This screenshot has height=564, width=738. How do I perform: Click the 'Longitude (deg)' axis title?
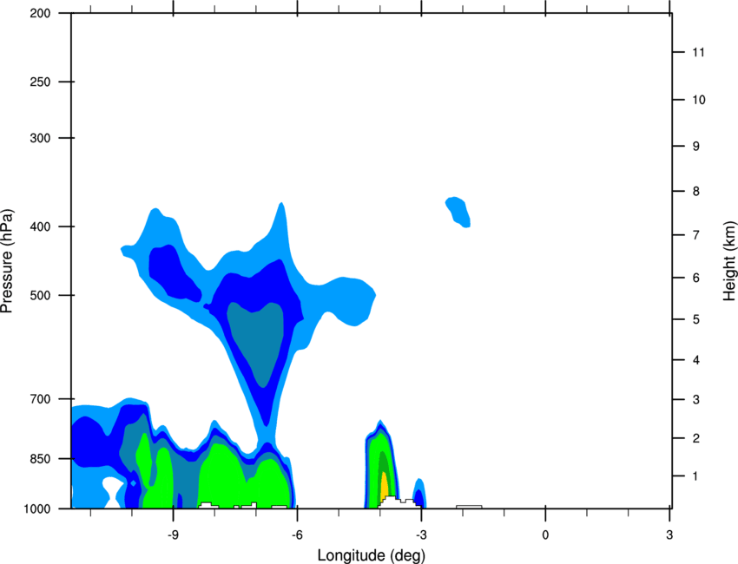pos(372,555)
